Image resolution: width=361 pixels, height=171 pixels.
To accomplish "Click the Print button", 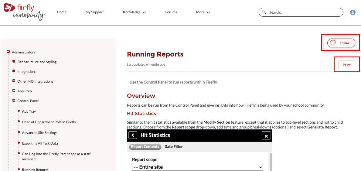I will pos(346,65).
